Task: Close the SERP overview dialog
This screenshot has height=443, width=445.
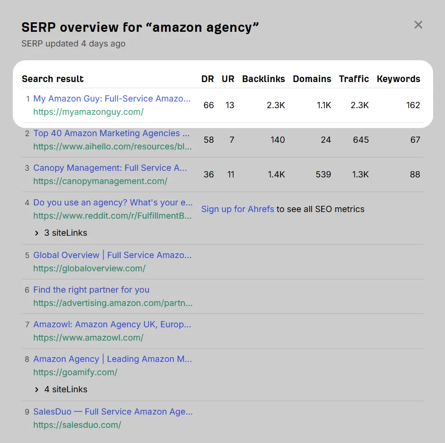Action: pos(418,25)
